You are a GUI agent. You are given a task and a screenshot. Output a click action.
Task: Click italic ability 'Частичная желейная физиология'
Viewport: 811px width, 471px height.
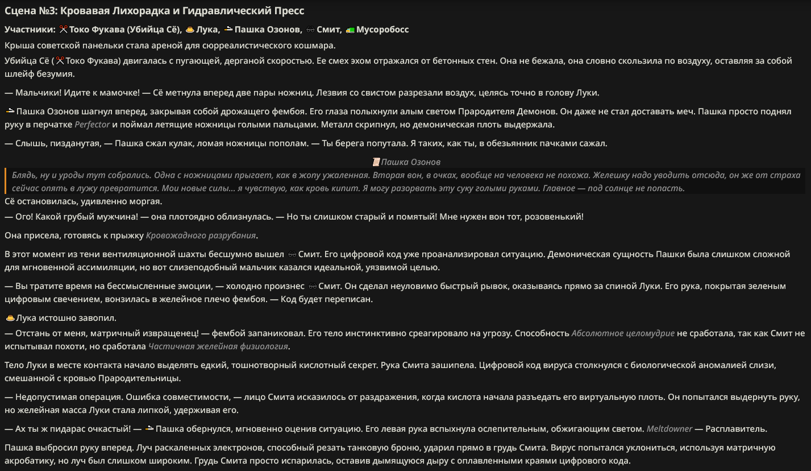(x=218, y=346)
